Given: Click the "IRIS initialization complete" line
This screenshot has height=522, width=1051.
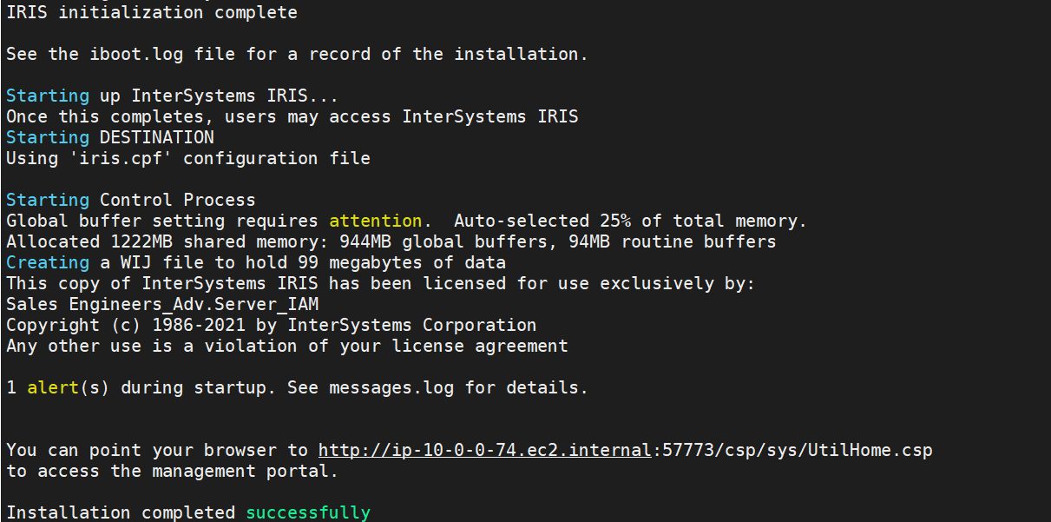Looking at the screenshot, I should [152, 12].
